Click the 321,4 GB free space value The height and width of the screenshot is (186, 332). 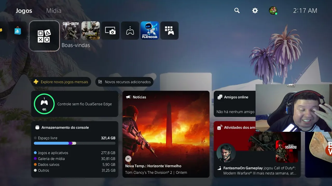coord(108,138)
